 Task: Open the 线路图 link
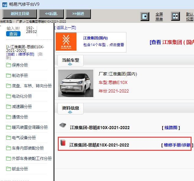coord(171,128)
